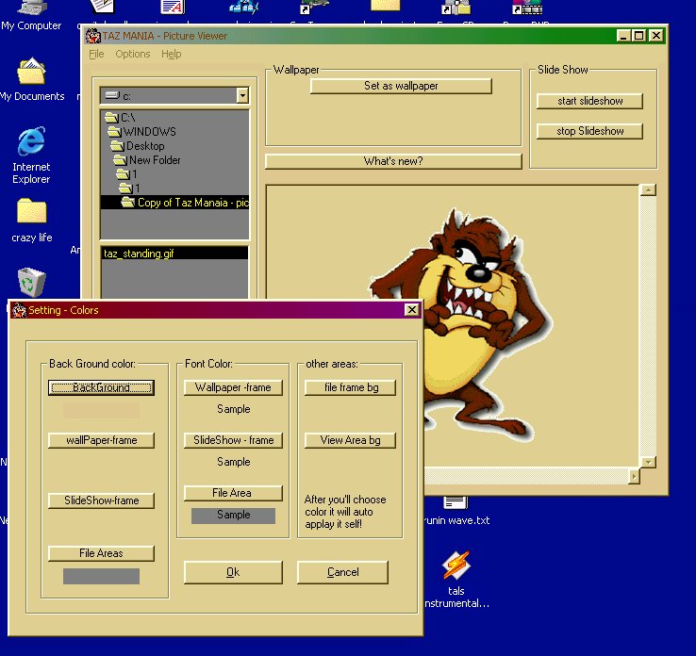The height and width of the screenshot is (656, 696).
Task: Click Taz icon in Picture Viewer title bar
Action: [x=93, y=36]
